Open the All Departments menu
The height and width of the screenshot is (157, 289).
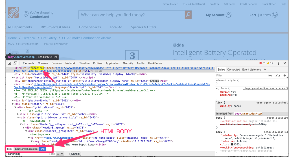(20, 27)
